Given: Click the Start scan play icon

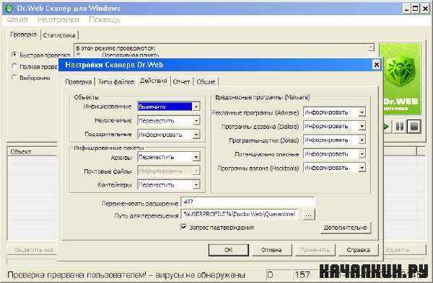Looking at the screenshot, I should click(386, 127).
